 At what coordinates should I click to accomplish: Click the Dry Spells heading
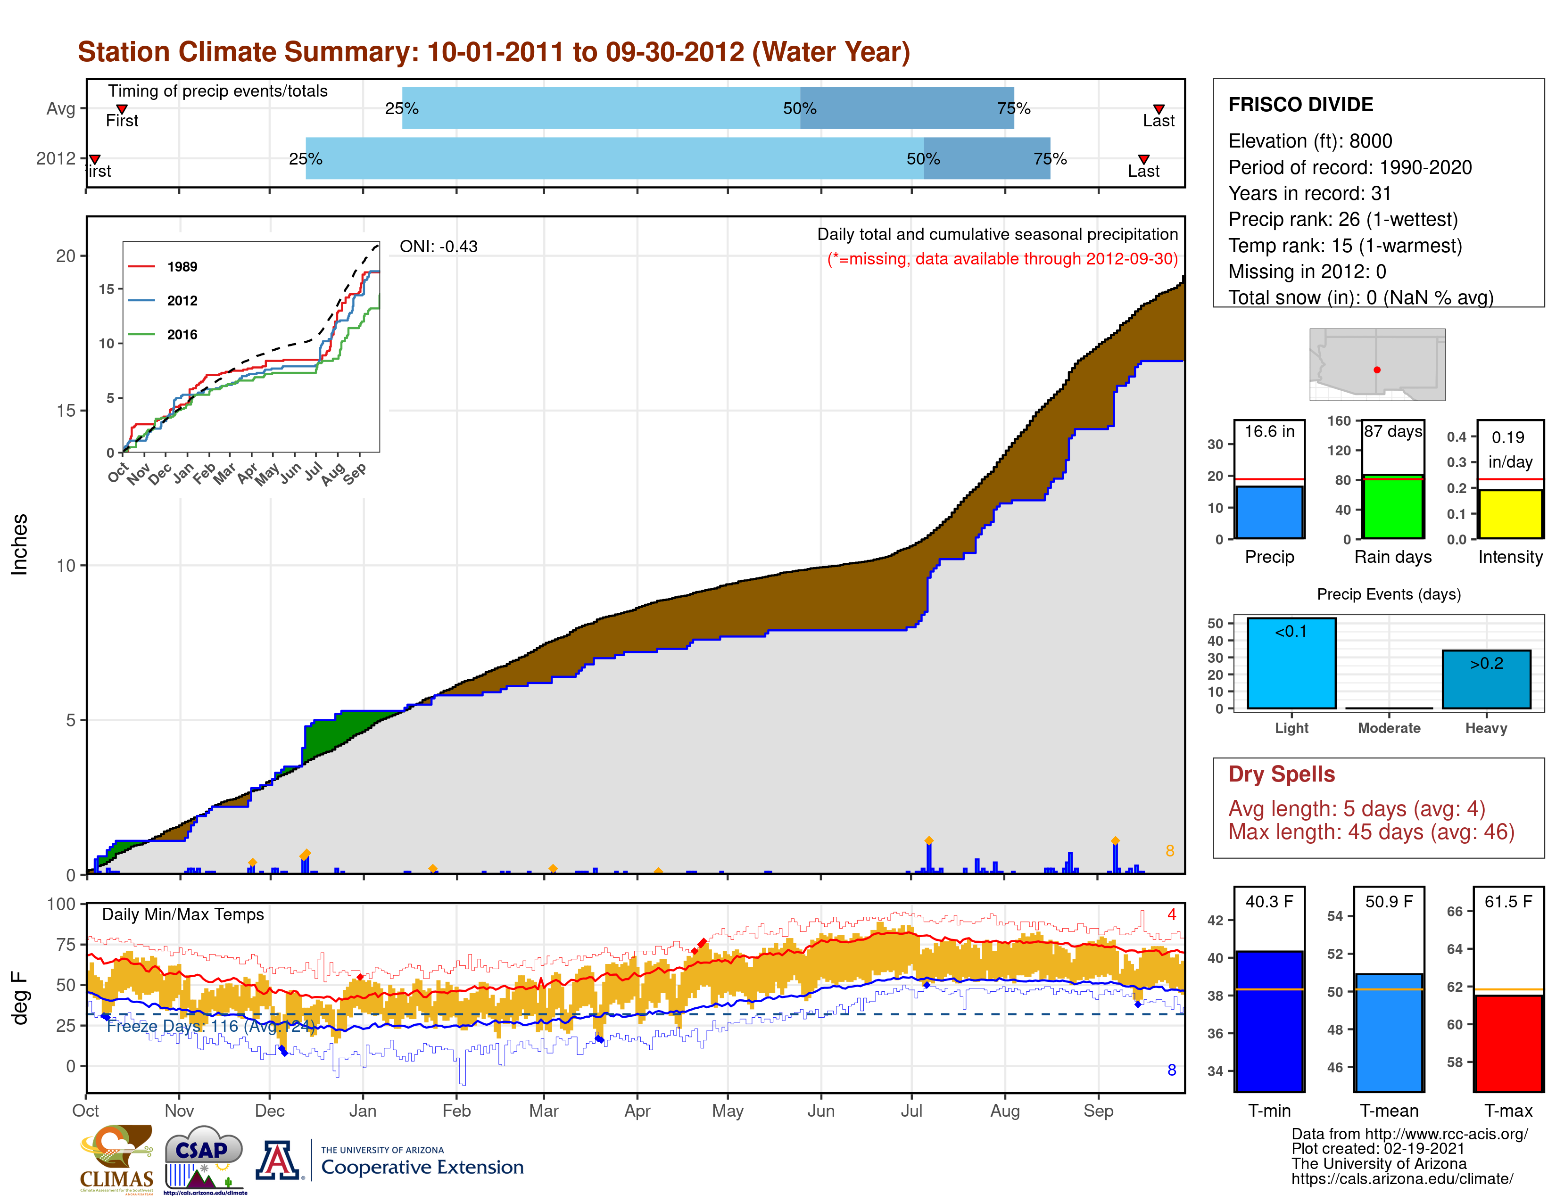click(1282, 774)
